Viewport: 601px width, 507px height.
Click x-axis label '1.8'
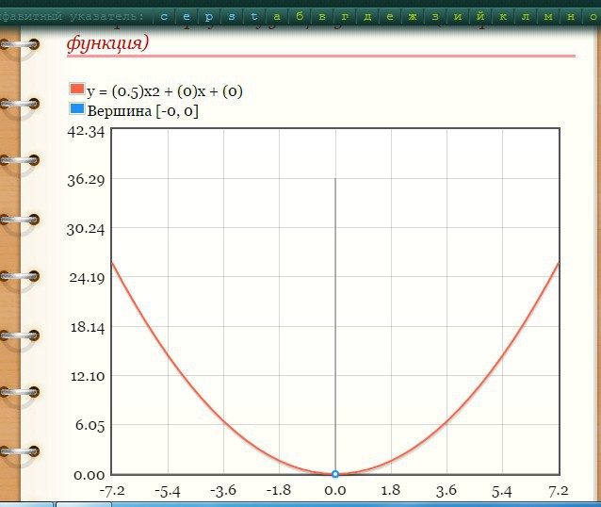click(391, 491)
